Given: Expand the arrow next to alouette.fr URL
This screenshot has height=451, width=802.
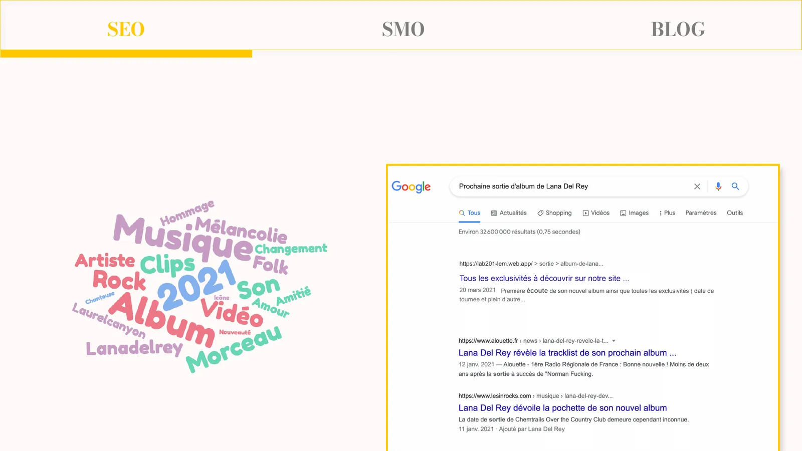Looking at the screenshot, I should pyautogui.click(x=614, y=341).
